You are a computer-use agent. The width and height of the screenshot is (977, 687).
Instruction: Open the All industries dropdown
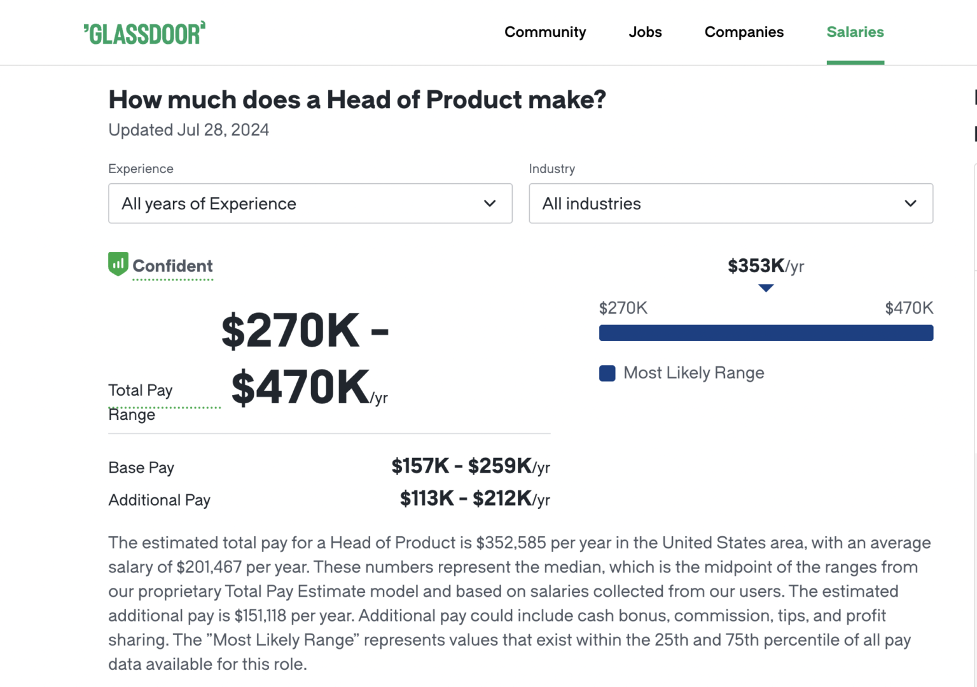(x=730, y=204)
